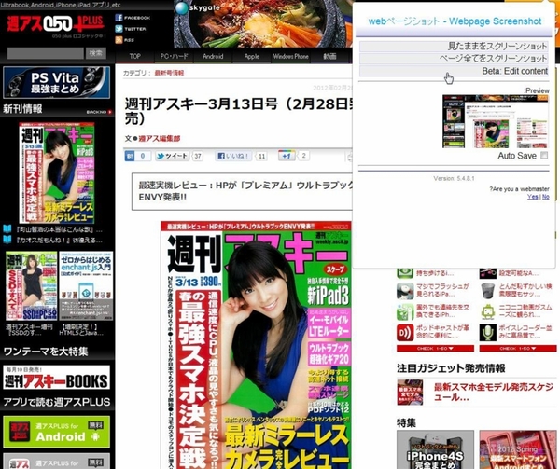The image size is (560, 469).
Task: Click the 最新スマホ schedule thumbnail image
Action: (x=410, y=392)
